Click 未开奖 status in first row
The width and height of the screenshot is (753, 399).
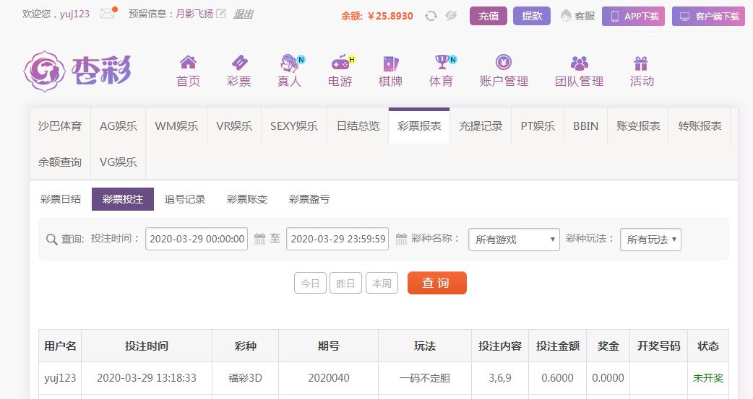click(708, 378)
